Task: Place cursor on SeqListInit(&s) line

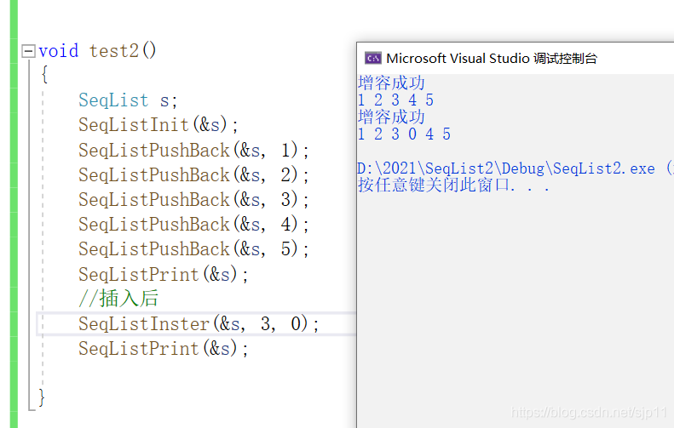Action: click(158, 125)
